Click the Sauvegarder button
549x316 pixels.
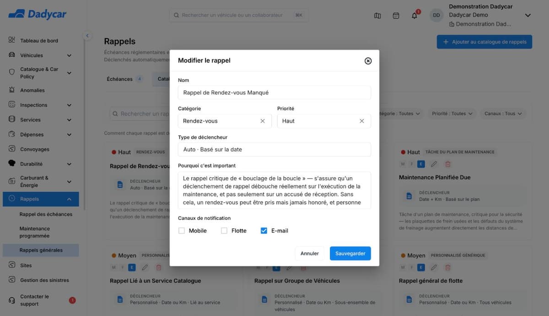350,253
